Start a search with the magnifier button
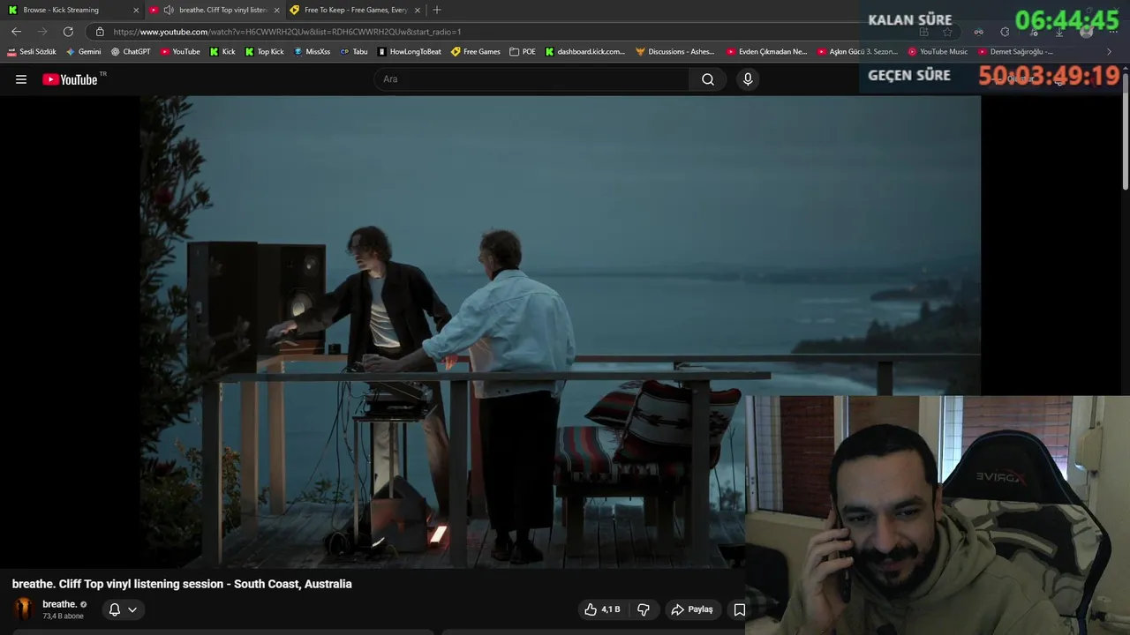The width and height of the screenshot is (1130, 635). (x=708, y=79)
